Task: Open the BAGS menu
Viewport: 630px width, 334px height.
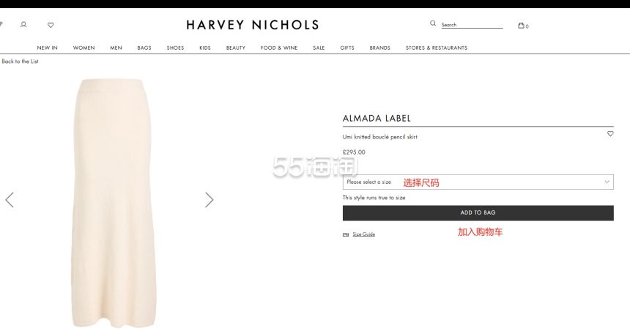Action: [x=144, y=48]
